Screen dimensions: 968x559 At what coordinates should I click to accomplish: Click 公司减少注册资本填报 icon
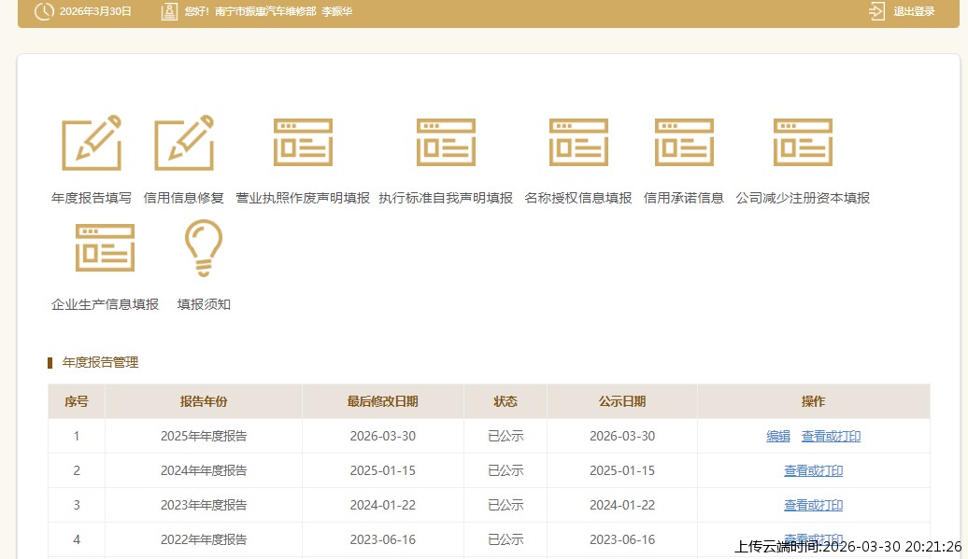point(803,143)
